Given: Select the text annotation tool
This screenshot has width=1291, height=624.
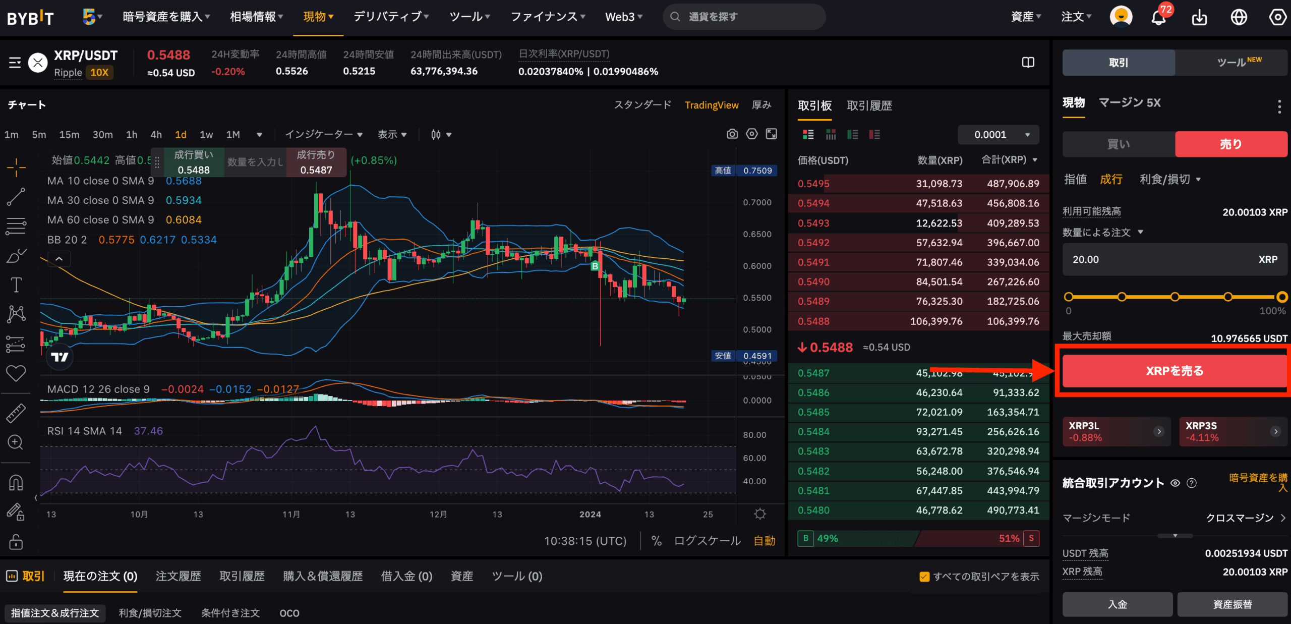Looking at the screenshot, I should [16, 285].
